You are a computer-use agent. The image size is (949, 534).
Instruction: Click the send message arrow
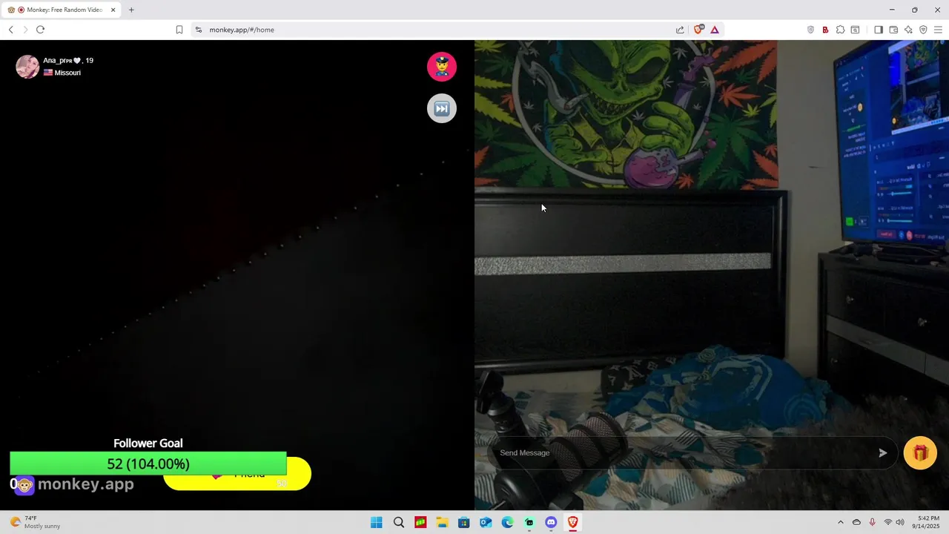pyautogui.click(x=882, y=452)
